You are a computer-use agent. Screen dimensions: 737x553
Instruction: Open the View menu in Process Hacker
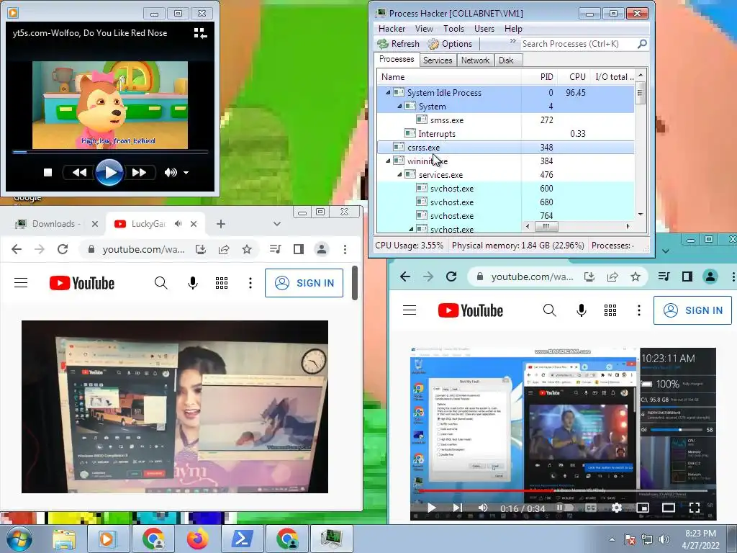(424, 29)
